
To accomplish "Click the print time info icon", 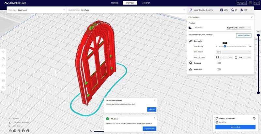I will tap(254, 118).
